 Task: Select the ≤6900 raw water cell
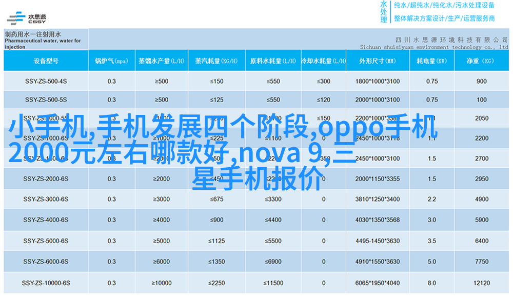pos(273,262)
